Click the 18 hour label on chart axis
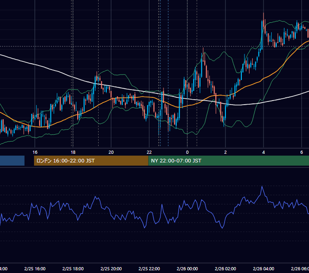The width and height of the screenshot is (309, 273). pos(73,152)
